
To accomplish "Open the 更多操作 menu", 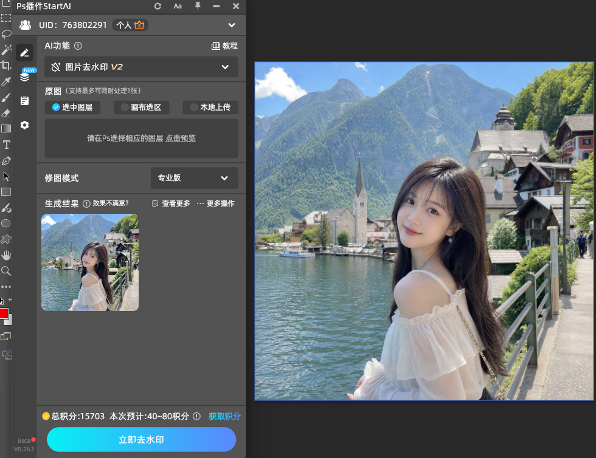I will pyautogui.click(x=215, y=203).
